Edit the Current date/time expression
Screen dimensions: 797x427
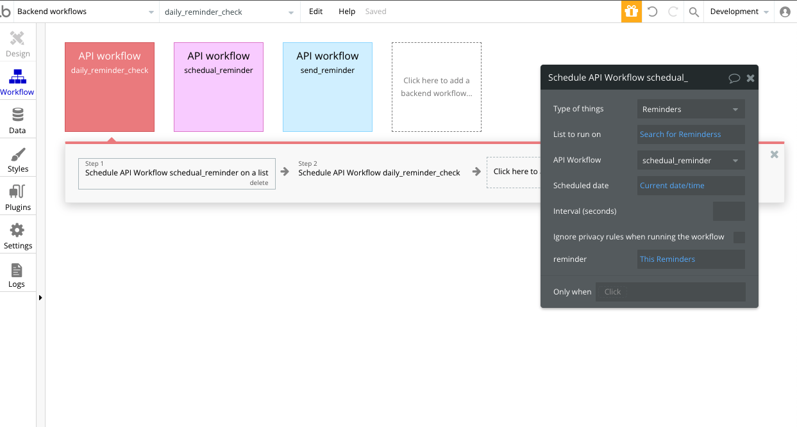[691, 186]
